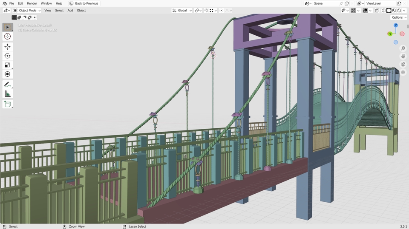Toggle camera view in the viewport
The width and height of the screenshot is (409, 229).
pyautogui.click(x=403, y=65)
